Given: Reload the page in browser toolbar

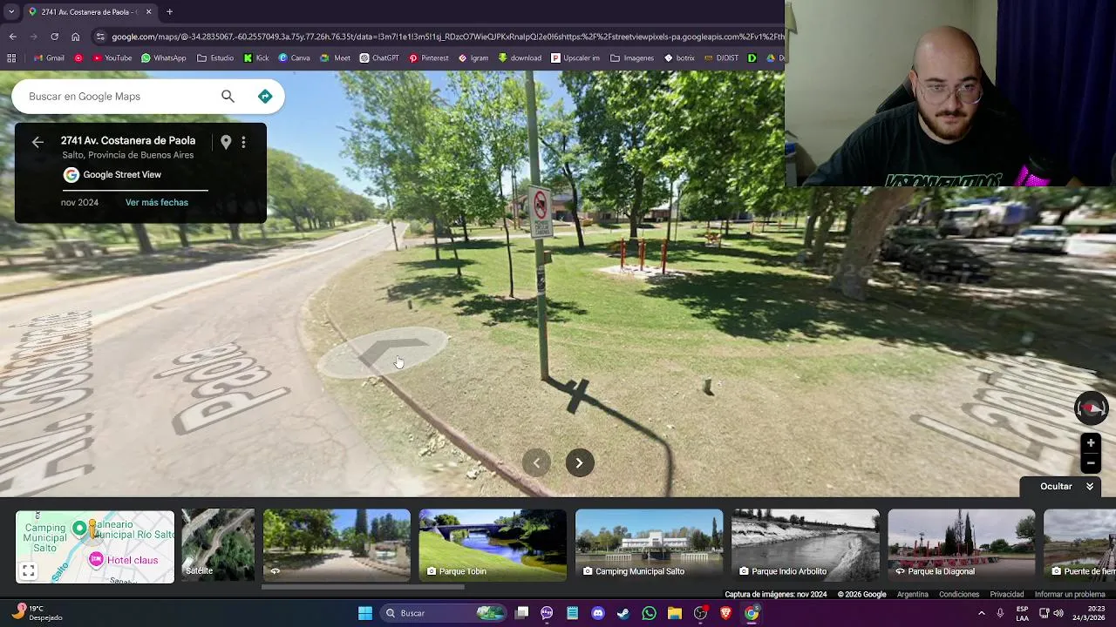Looking at the screenshot, I should 54,37.
